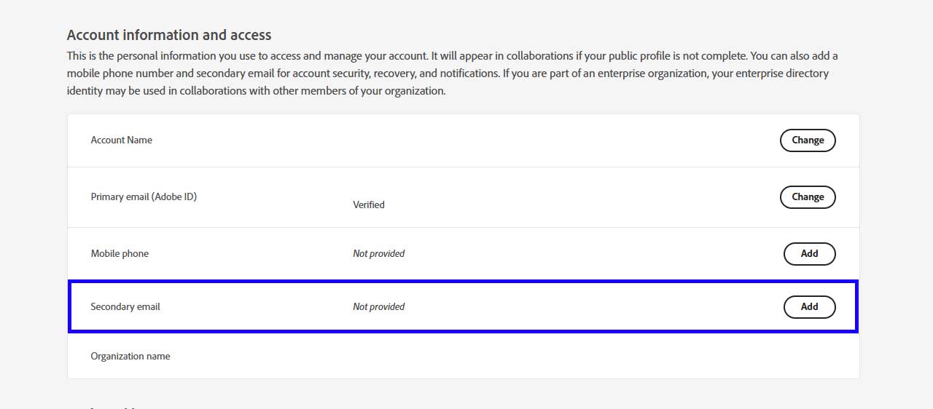
Task: Click the Mobile phone label
Action: (120, 254)
